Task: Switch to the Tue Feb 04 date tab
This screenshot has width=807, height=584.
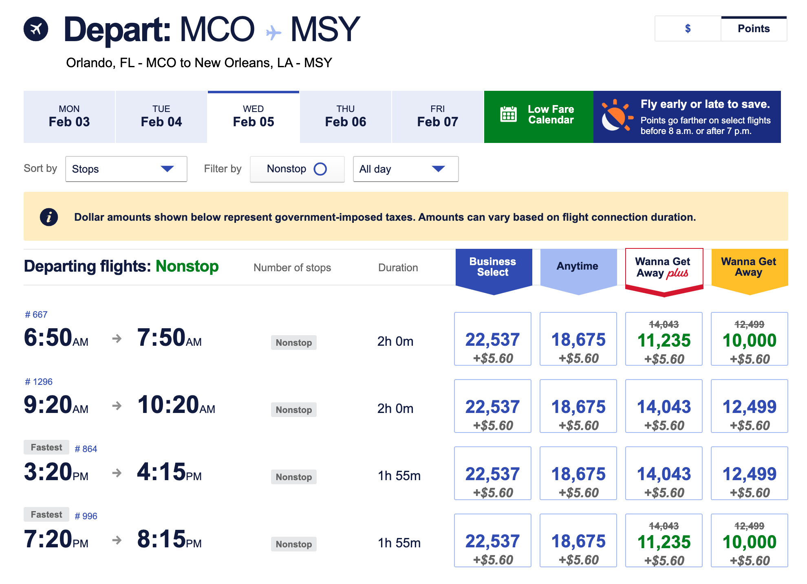Action: 161,117
